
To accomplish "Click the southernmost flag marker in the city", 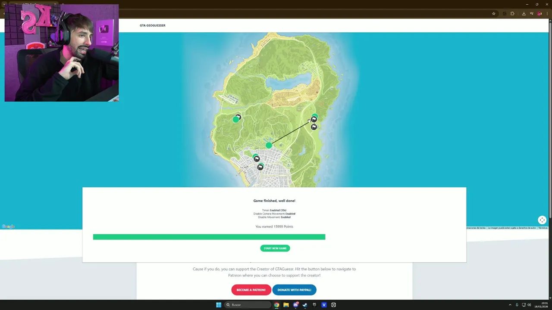I will coord(260,167).
